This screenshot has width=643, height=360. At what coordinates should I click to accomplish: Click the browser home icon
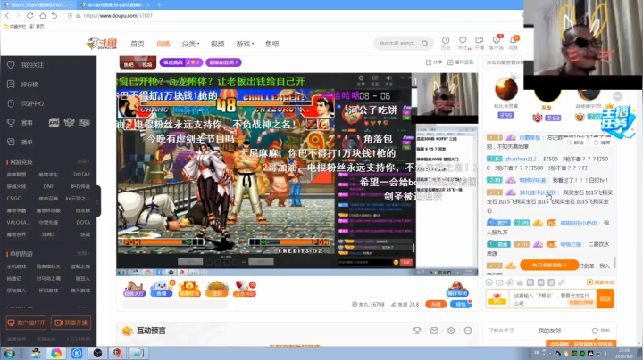point(43,15)
